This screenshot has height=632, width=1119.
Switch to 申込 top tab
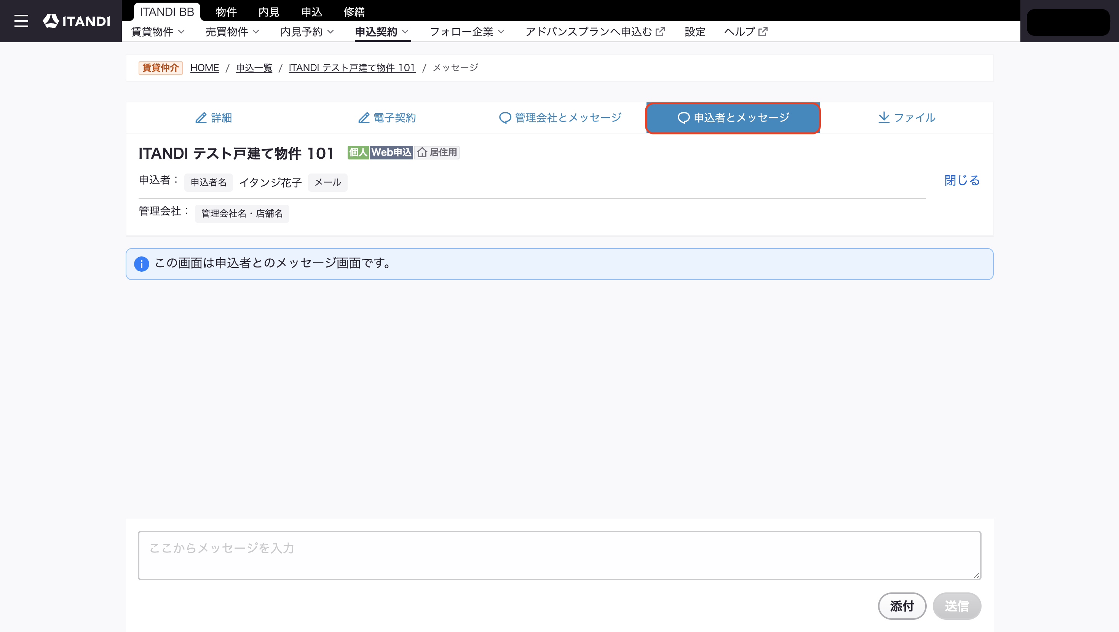coord(312,12)
